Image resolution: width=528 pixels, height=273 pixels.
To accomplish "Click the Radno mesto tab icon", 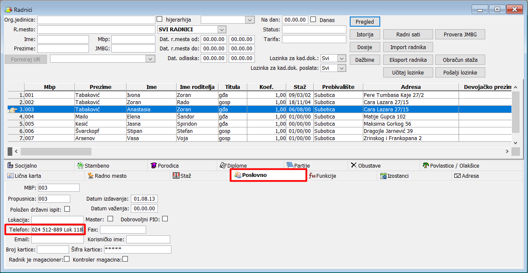I will click(91, 176).
